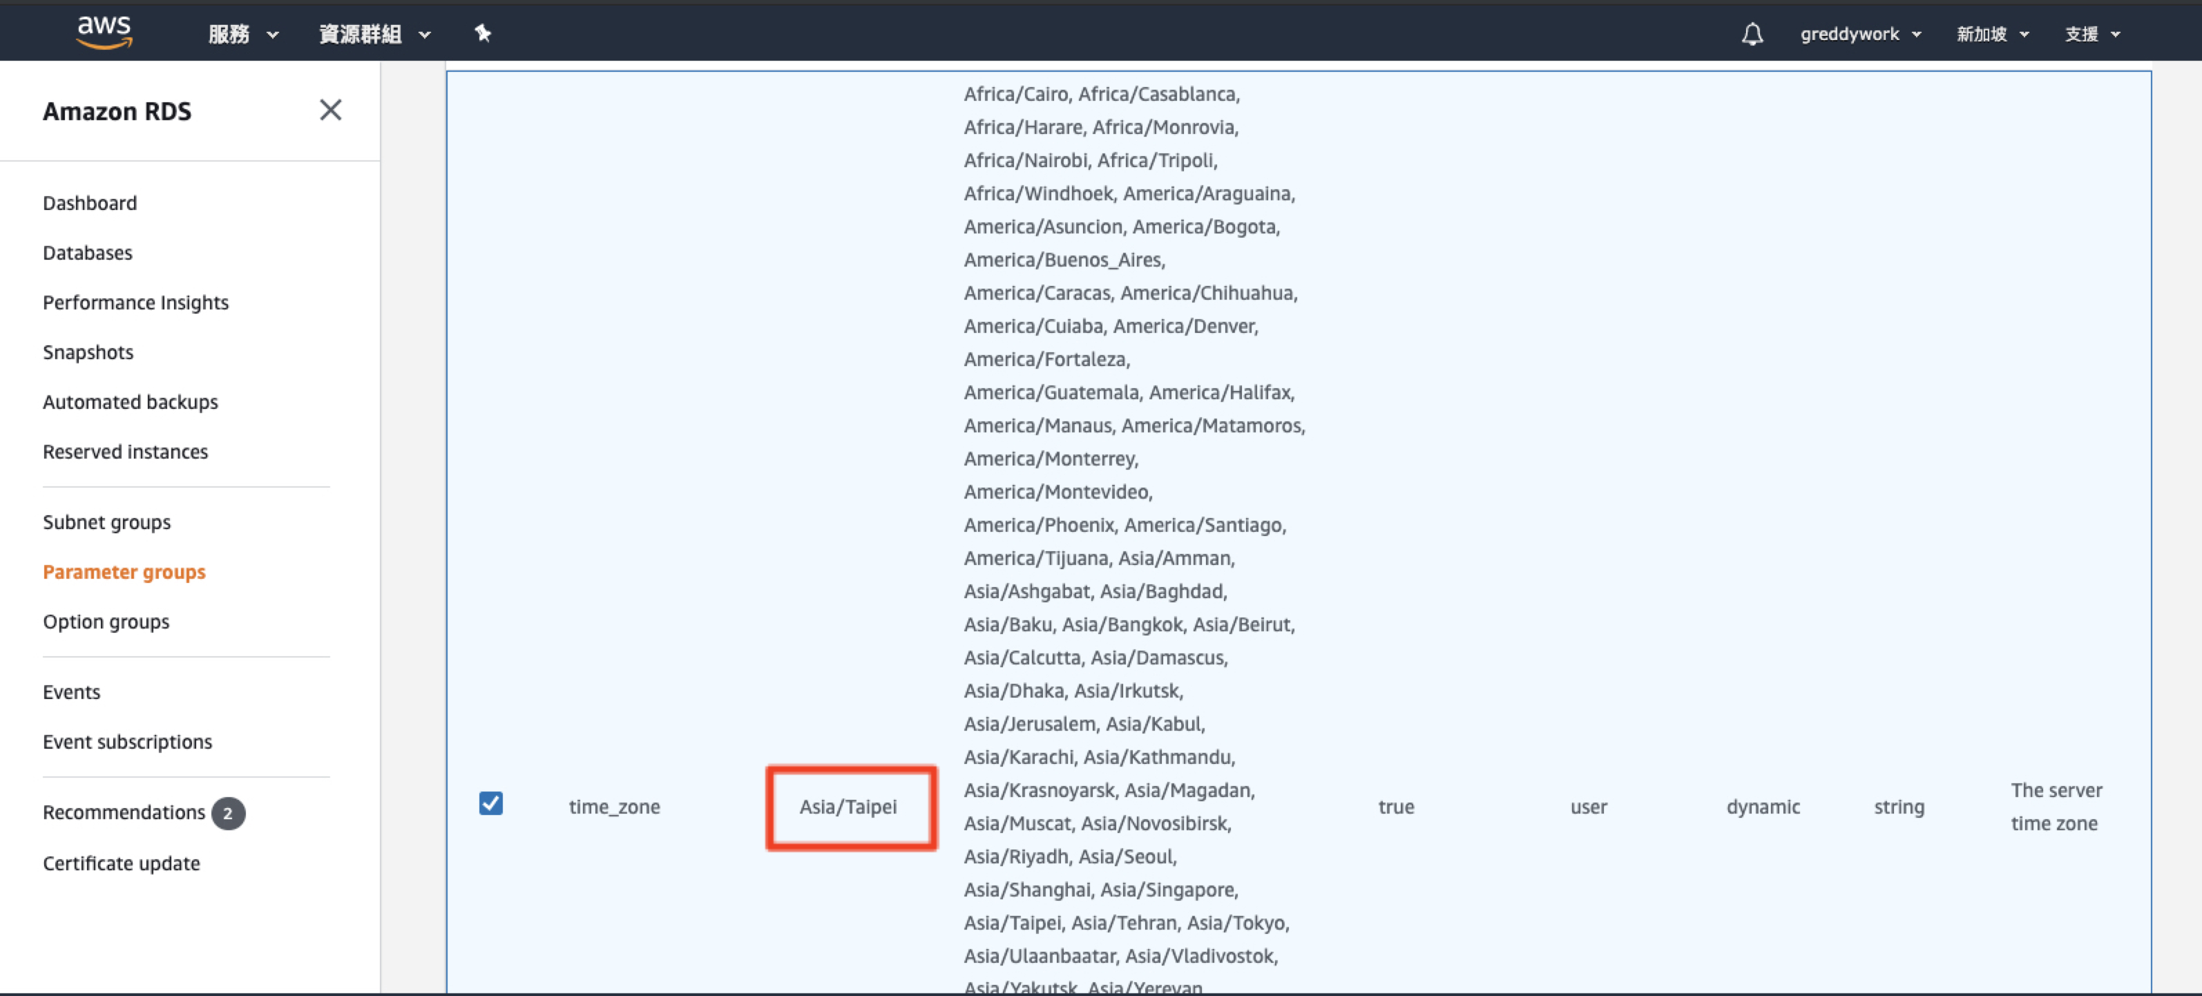Click the AWS logo home icon
This screenshot has width=2202, height=996.
coord(104,32)
